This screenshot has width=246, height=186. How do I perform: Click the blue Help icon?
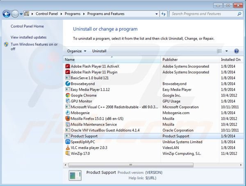click(x=237, y=51)
